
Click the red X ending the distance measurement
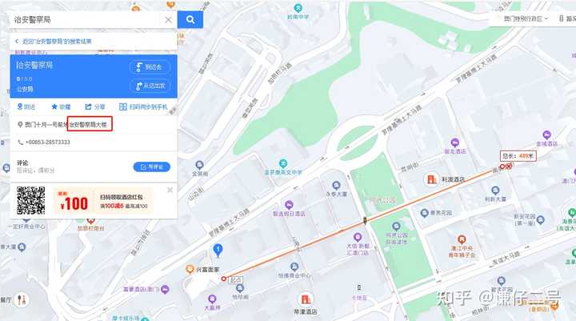509,167
